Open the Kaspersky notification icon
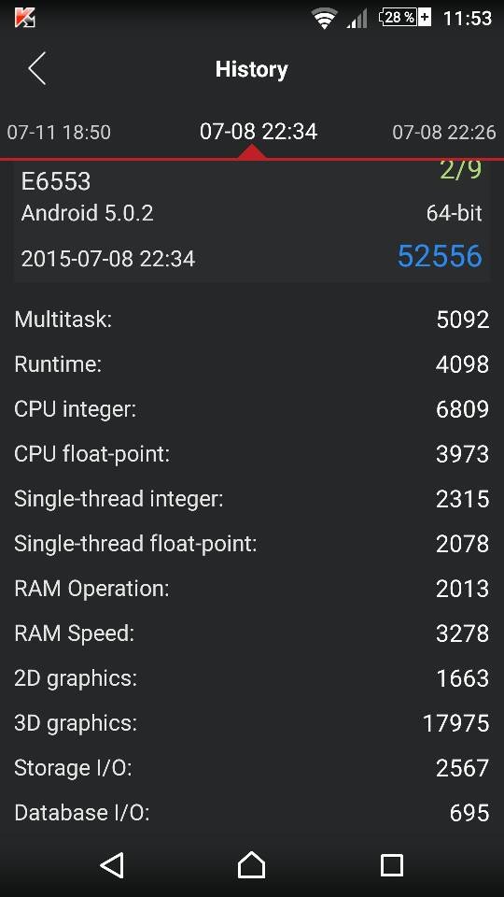This screenshot has height=897, width=504. click(24, 19)
